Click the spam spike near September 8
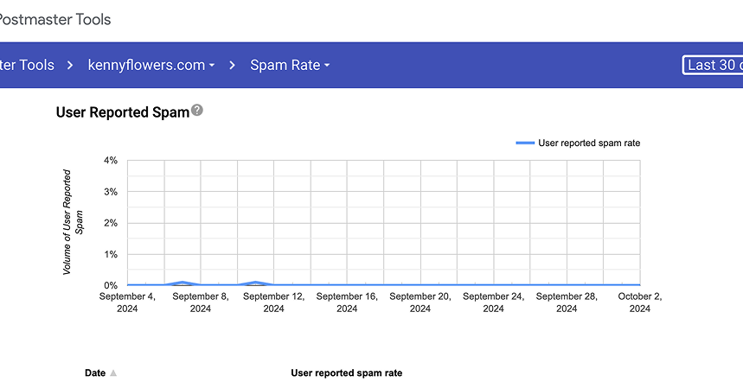Screen dimensions: 743x382 point(183,282)
